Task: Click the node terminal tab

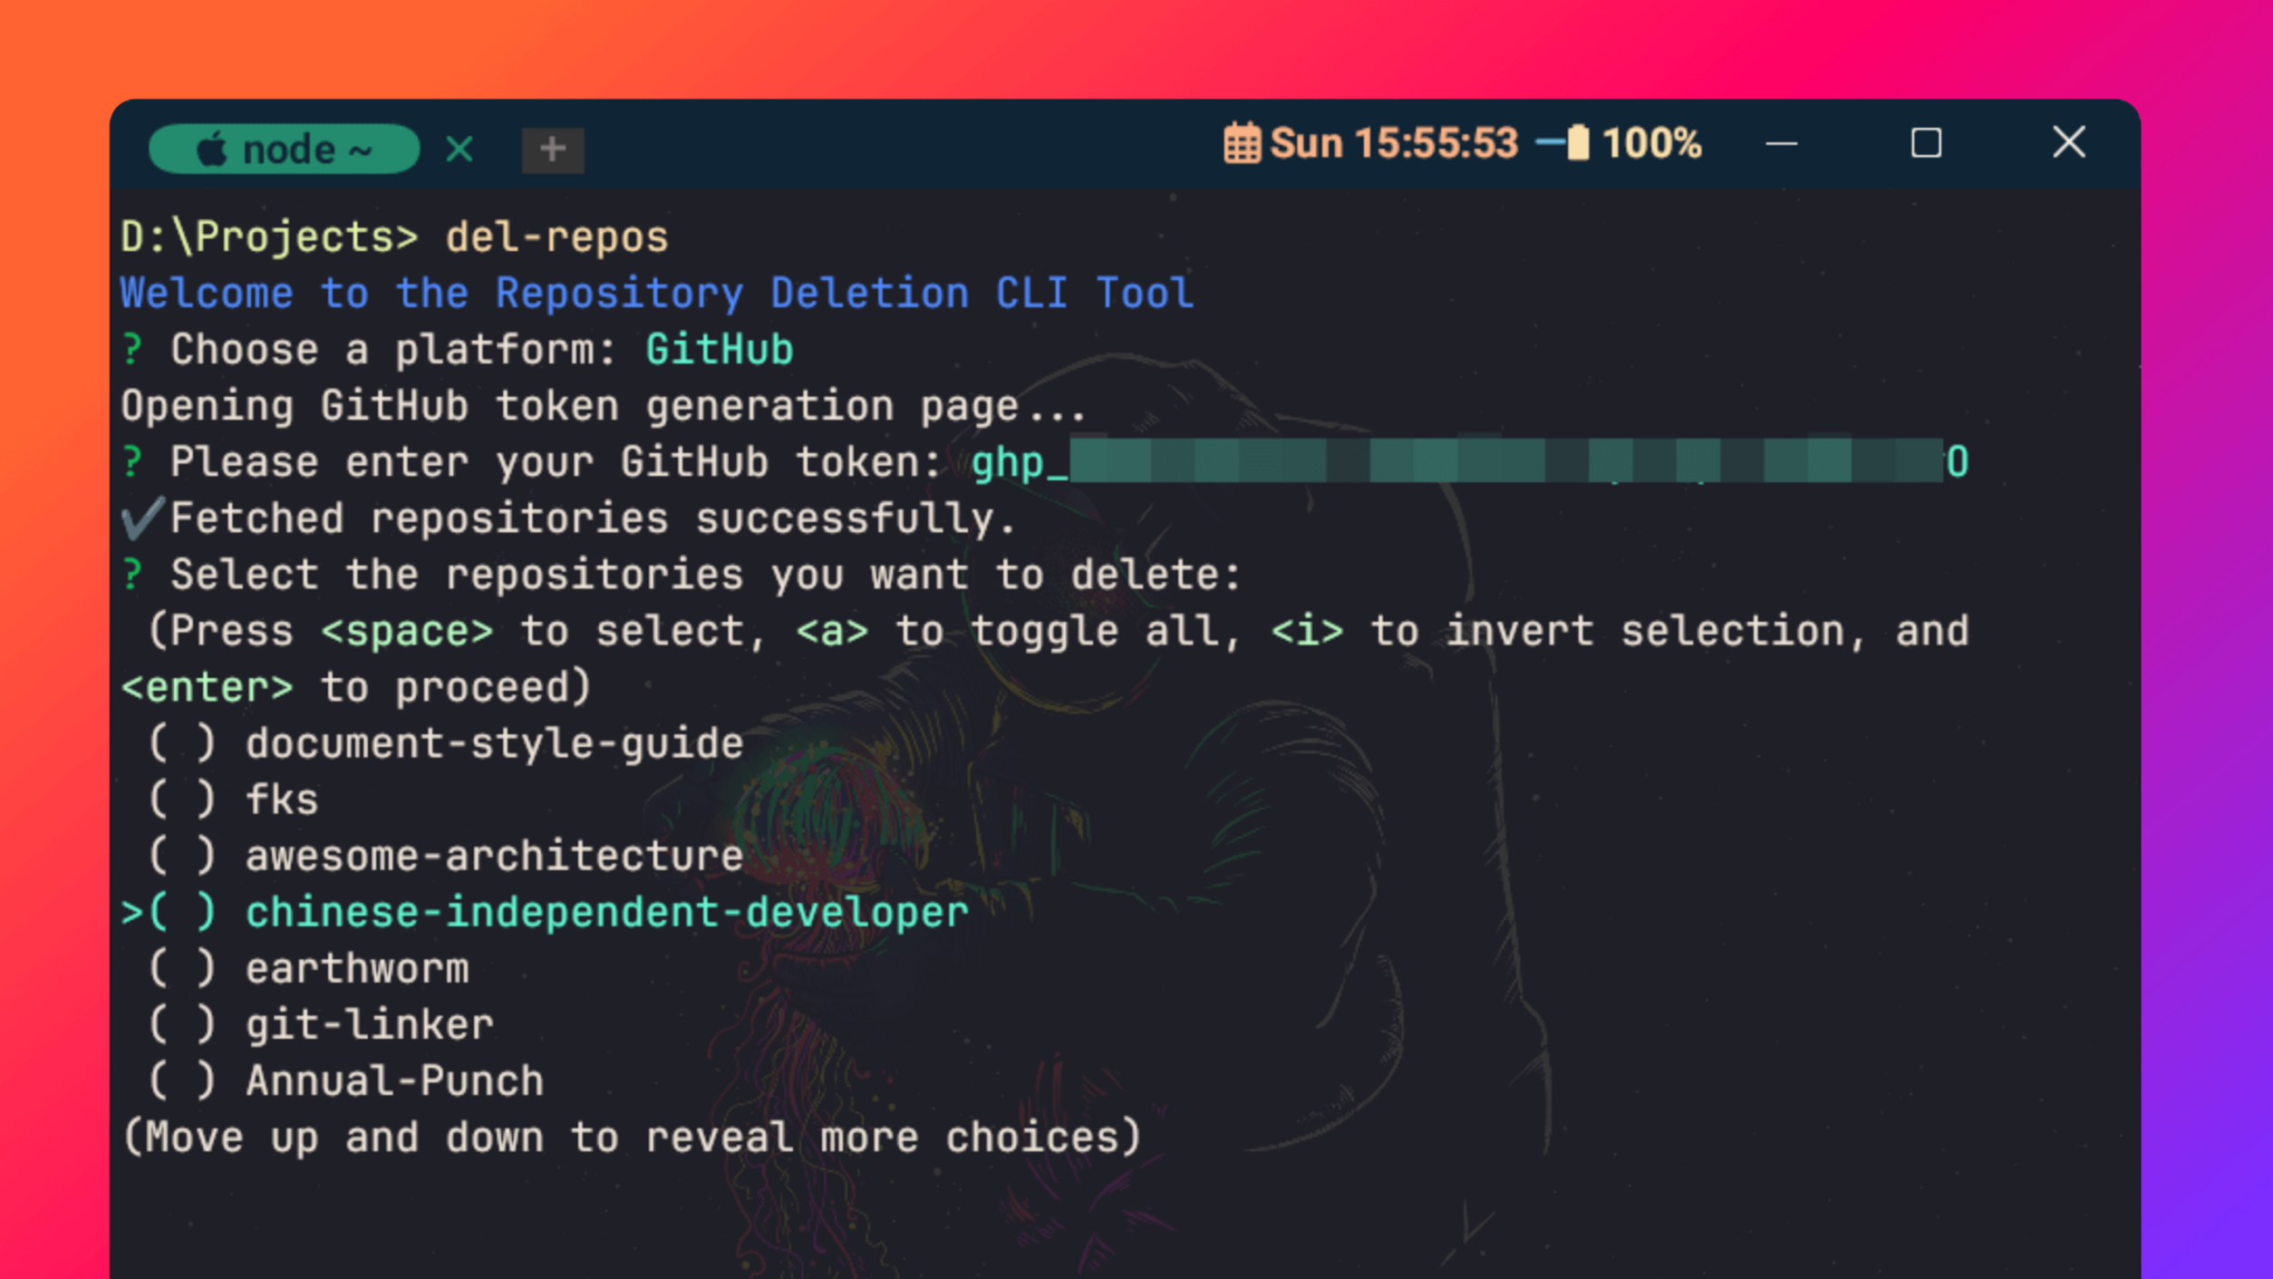Action: pyautogui.click(x=289, y=149)
